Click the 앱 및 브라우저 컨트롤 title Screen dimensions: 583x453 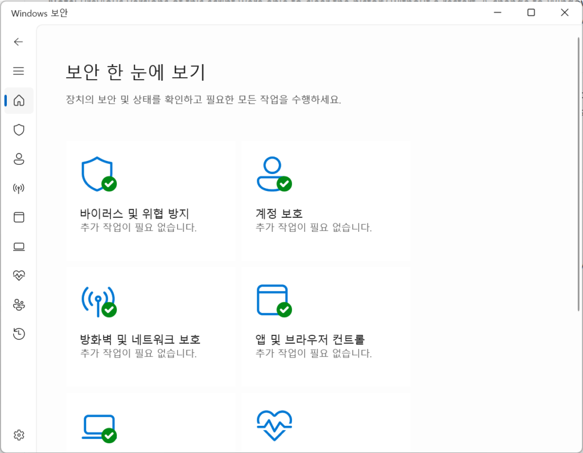(x=310, y=340)
